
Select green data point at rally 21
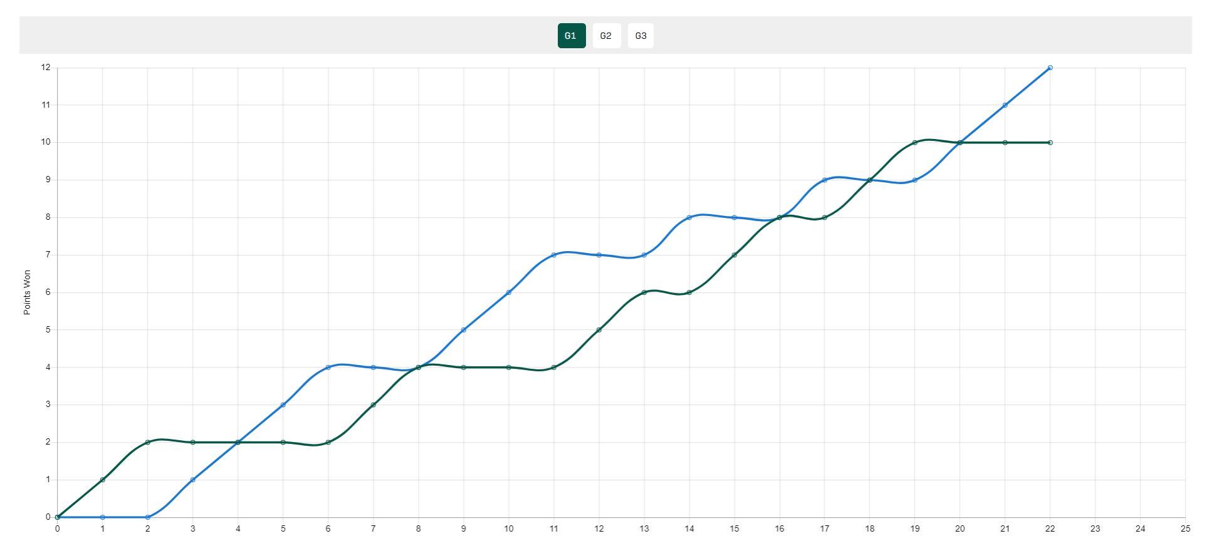pyautogui.click(x=1005, y=143)
